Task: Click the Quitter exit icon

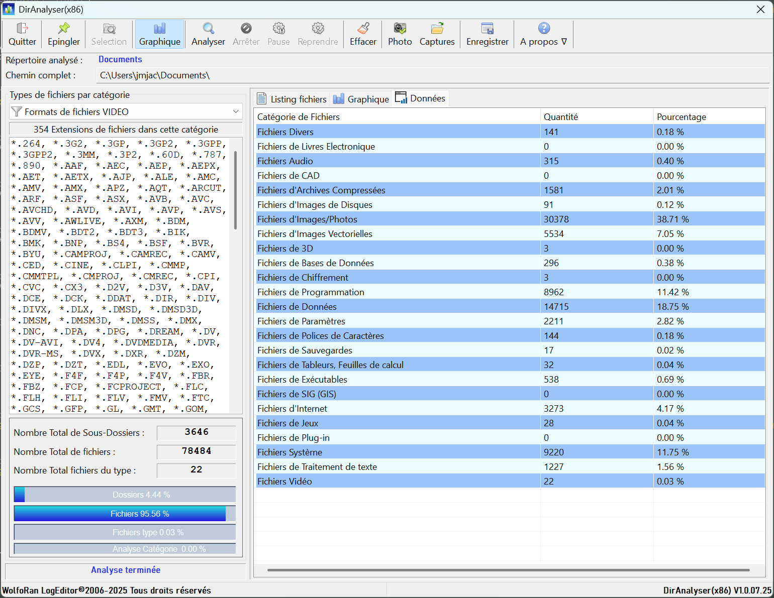Action: click(22, 29)
